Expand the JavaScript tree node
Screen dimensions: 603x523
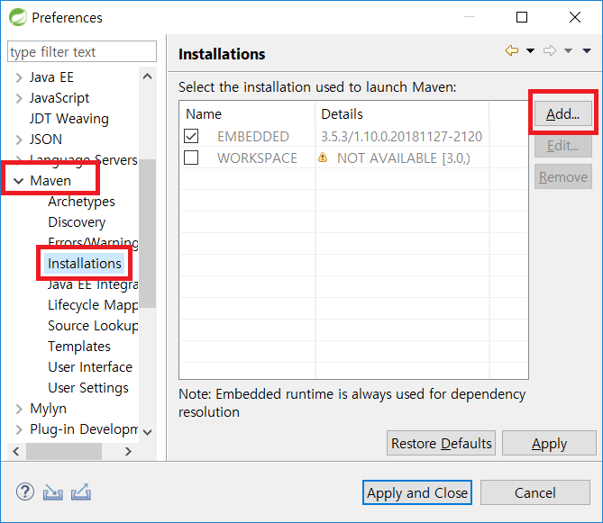19,98
